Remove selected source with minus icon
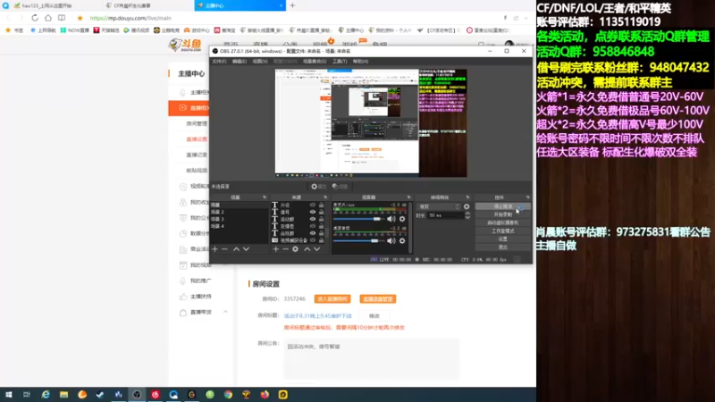Screen dimensions: 715x402 pyautogui.click(x=285, y=249)
